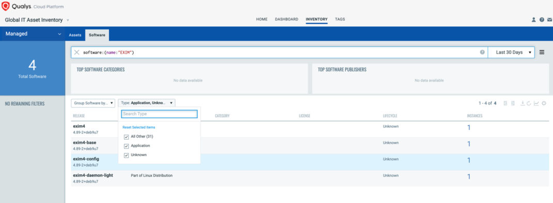Open table settings gear icon
The image size is (553, 203).
(x=544, y=103)
